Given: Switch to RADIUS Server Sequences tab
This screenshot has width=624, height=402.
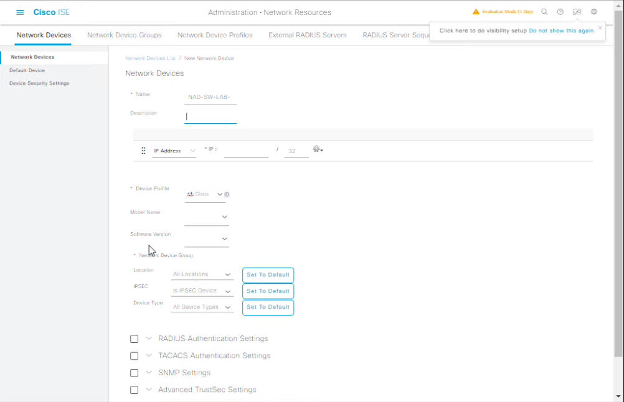Looking at the screenshot, I should [x=396, y=35].
